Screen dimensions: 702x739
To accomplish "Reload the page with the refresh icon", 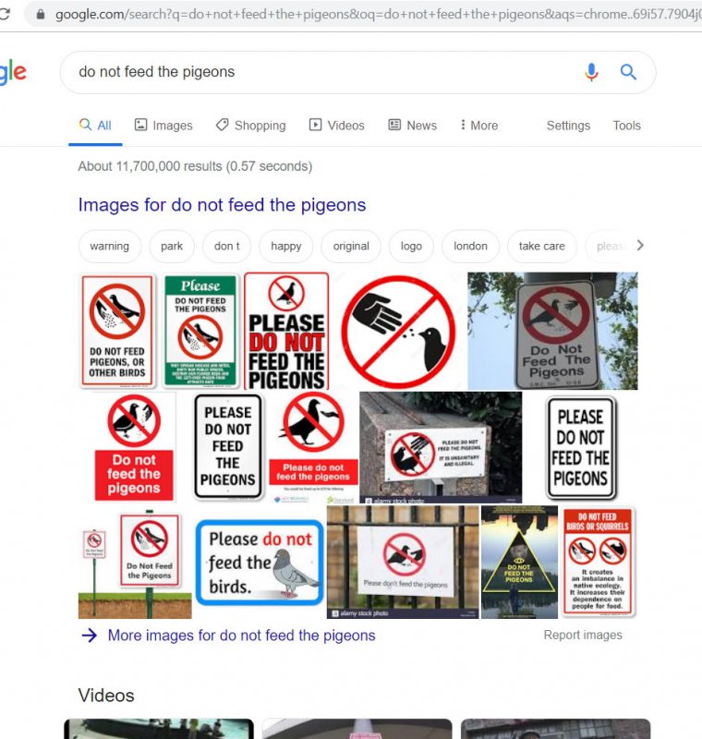I will coord(5,14).
